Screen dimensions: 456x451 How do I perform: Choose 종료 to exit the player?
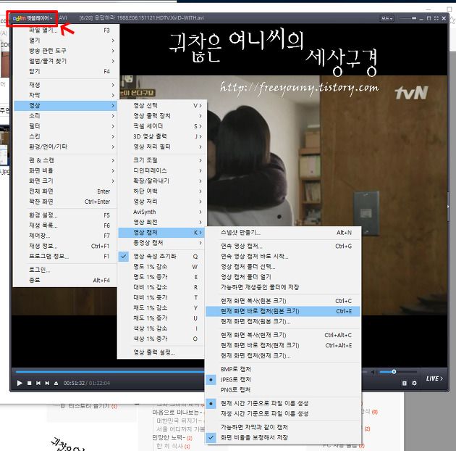(x=66, y=281)
